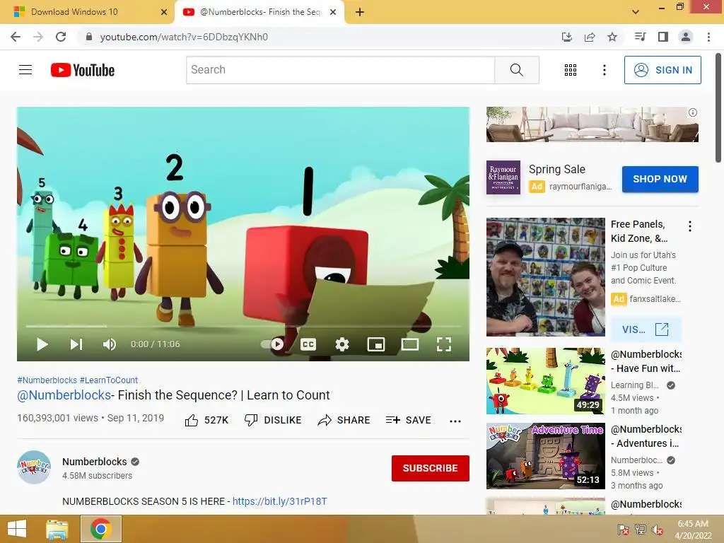Enter full screen mode
Image resolution: width=724 pixels, height=543 pixels.
point(444,344)
